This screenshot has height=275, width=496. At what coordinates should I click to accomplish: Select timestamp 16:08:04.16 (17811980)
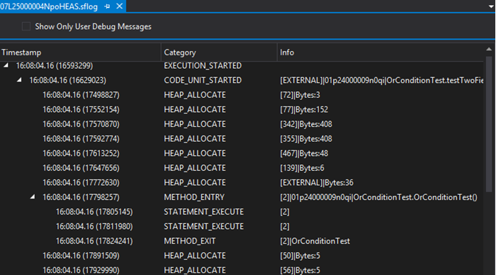point(94,226)
